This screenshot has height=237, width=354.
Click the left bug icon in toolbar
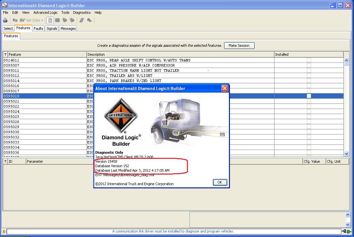(65, 20)
